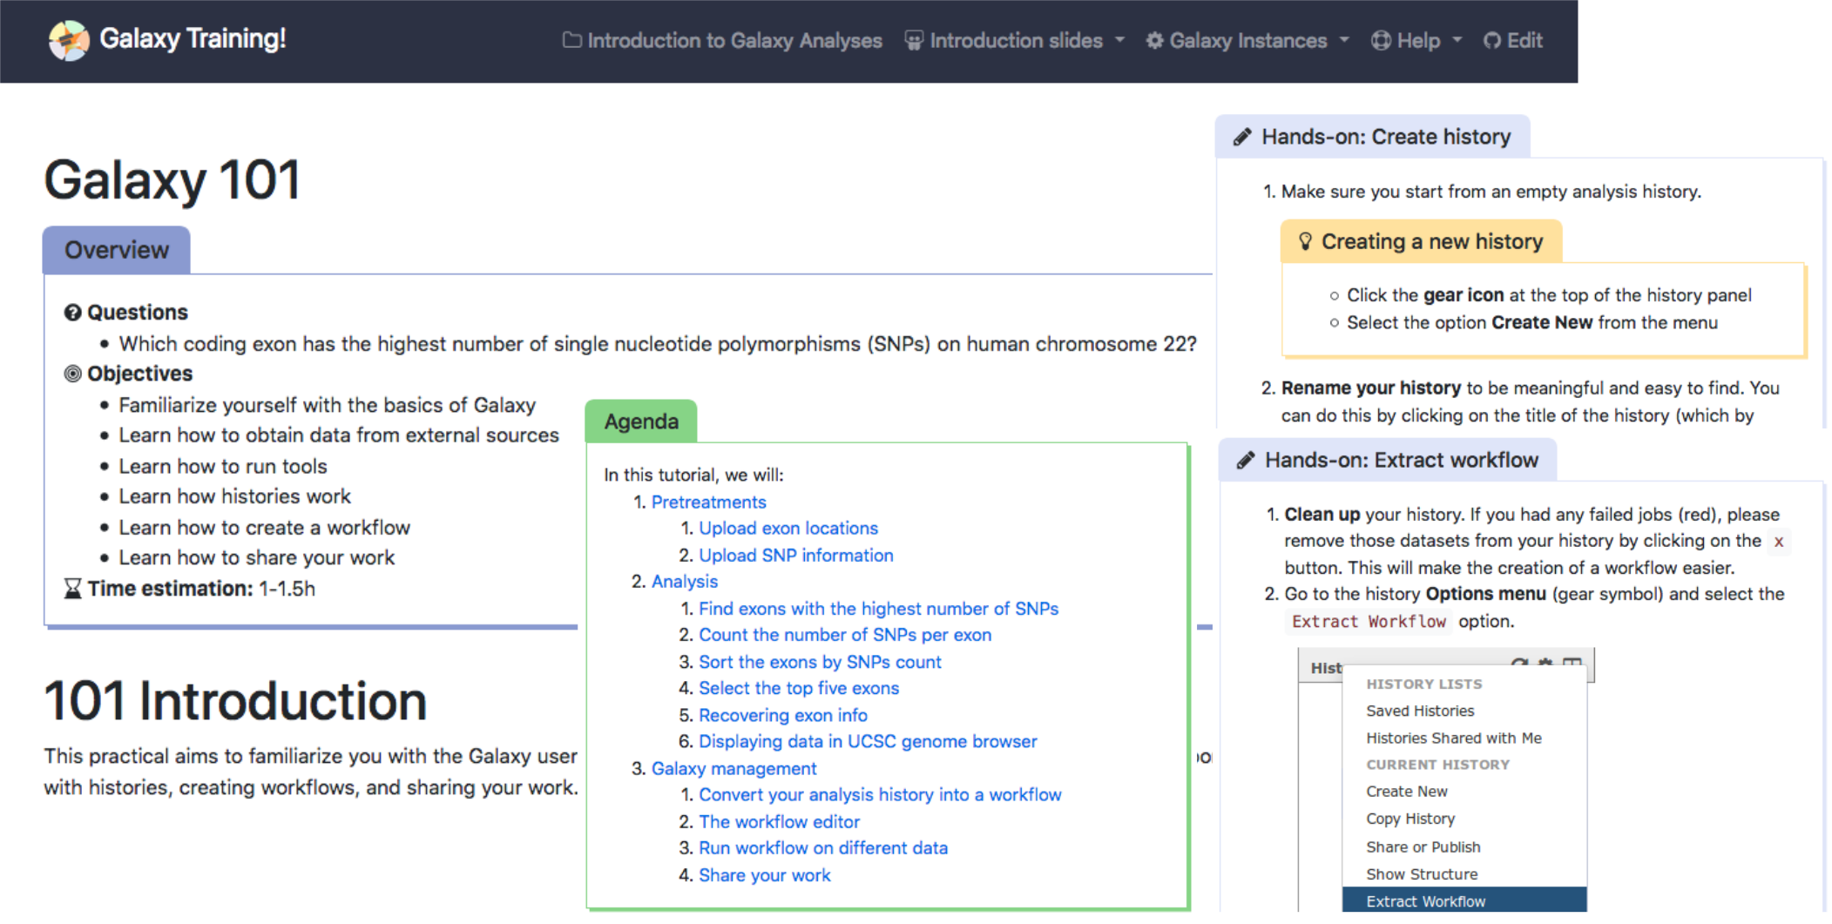Open Count the number of SNPs per exon
This screenshot has width=1832, height=924.
point(845,635)
